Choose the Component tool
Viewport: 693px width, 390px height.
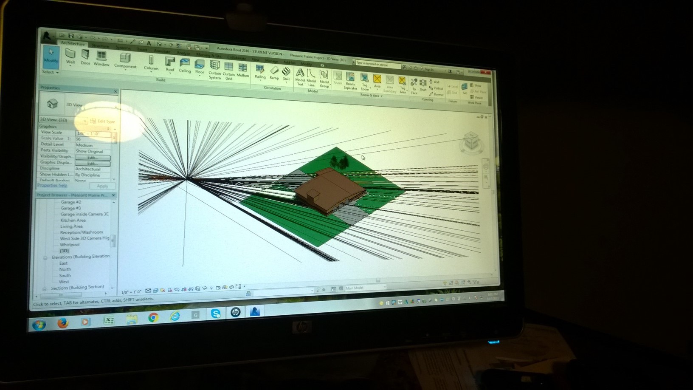point(125,60)
